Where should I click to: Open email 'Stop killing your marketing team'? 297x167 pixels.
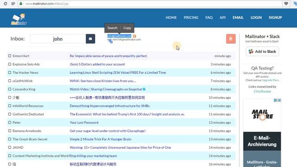coord(93,156)
